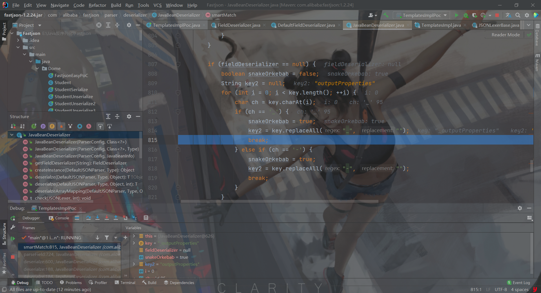Open the VCS menu
541x293 pixels.
click(x=158, y=5)
